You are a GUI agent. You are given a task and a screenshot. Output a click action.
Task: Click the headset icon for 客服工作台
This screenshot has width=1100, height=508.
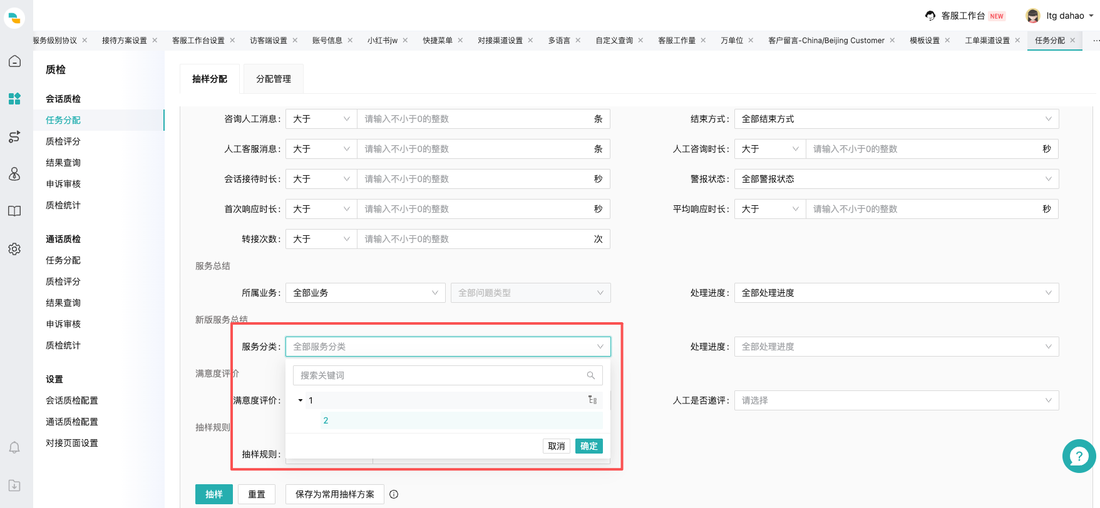click(x=930, y=16)
